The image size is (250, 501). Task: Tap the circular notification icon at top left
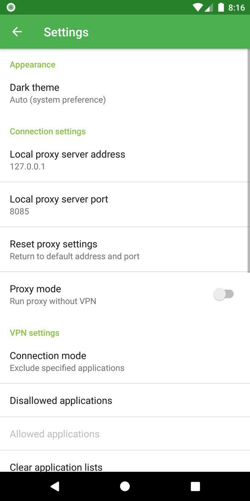[11, 7]
